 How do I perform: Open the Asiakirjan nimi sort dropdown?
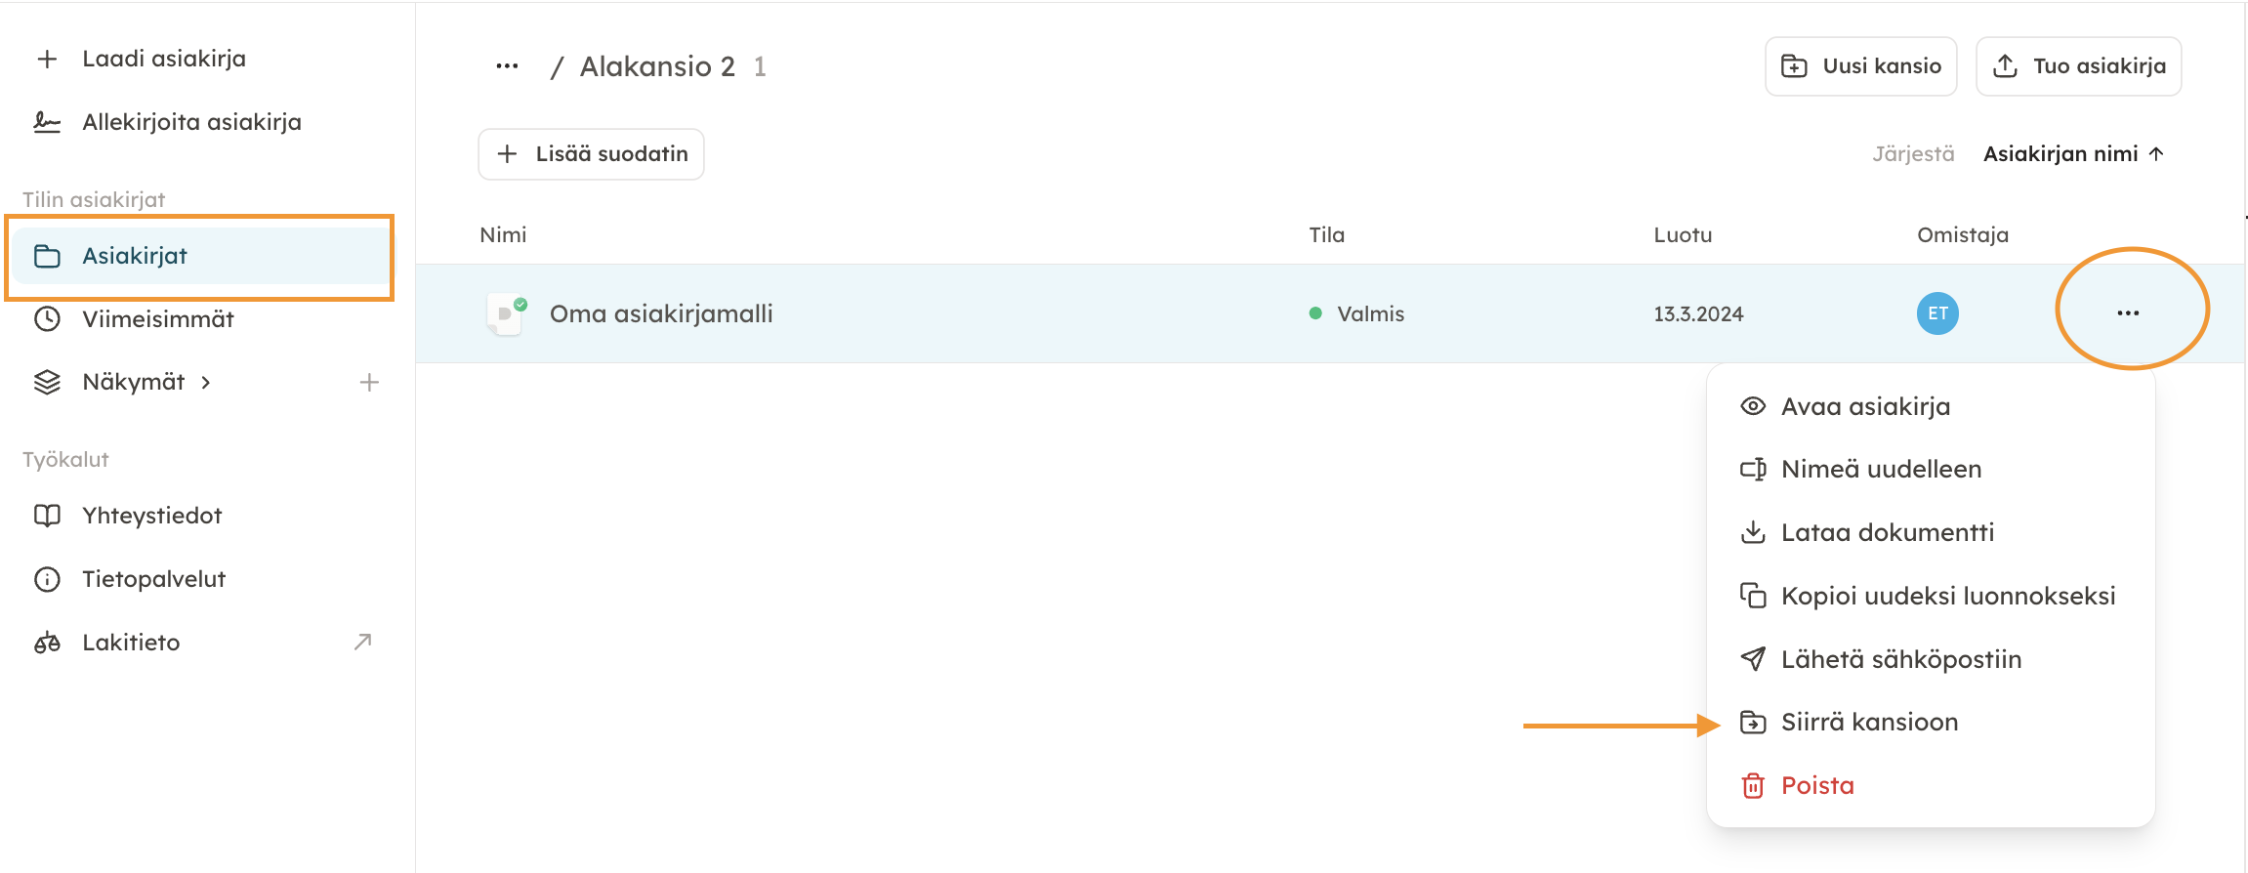coord(2073,154)
